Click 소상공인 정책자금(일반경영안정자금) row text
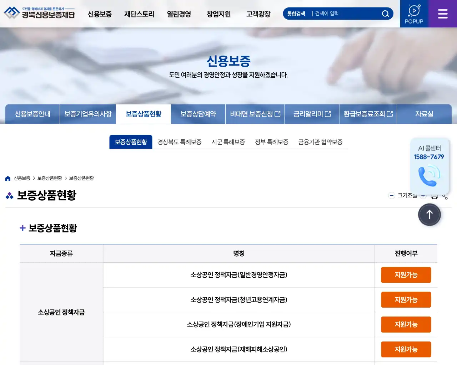This screenshot has height=365, width=457. click(x=239, y=275)
